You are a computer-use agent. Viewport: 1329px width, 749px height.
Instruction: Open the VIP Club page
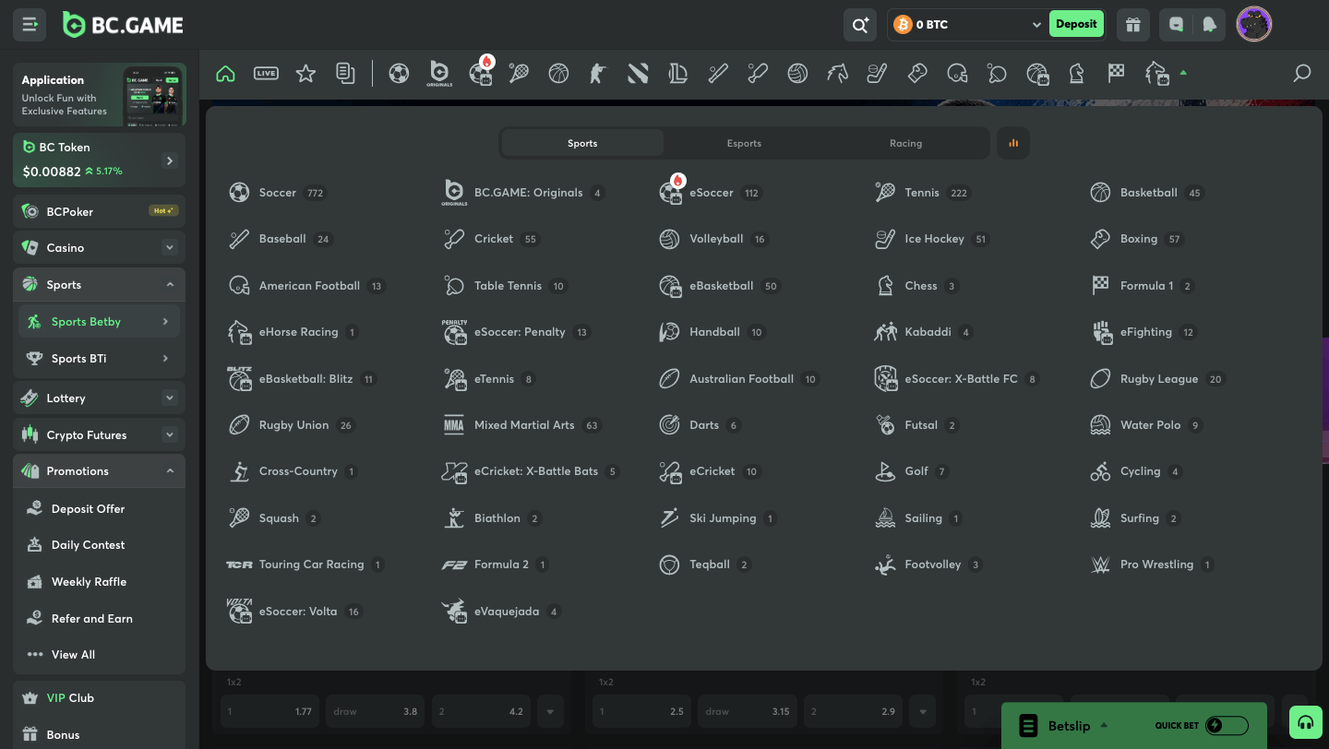click(99, 698)
